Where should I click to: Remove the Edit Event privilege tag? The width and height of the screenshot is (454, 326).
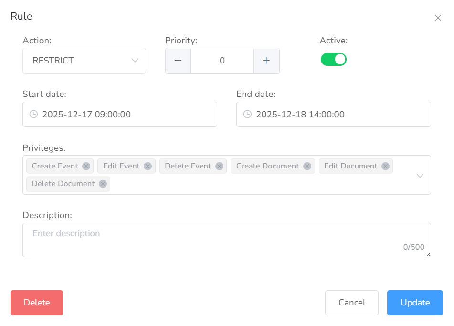(148, 166)
